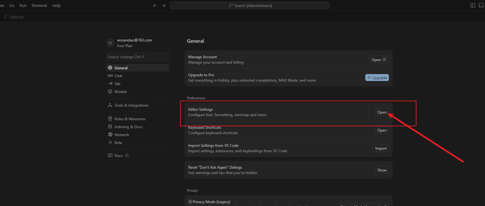Click the Search settings field
Image resolution: width=485 pixels, height=206 pixels.
(x=137, y=57)
